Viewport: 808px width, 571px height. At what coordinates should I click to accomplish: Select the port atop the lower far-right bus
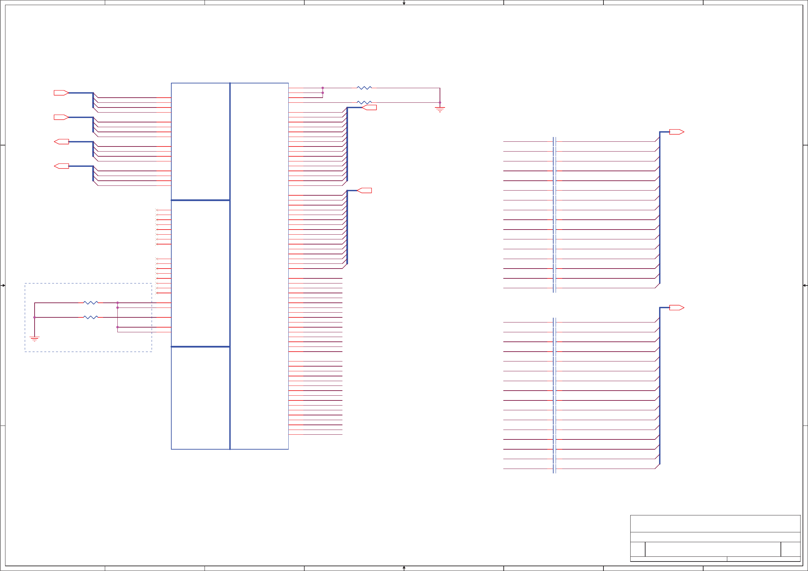pyautogui.click(x=676, y=308)
